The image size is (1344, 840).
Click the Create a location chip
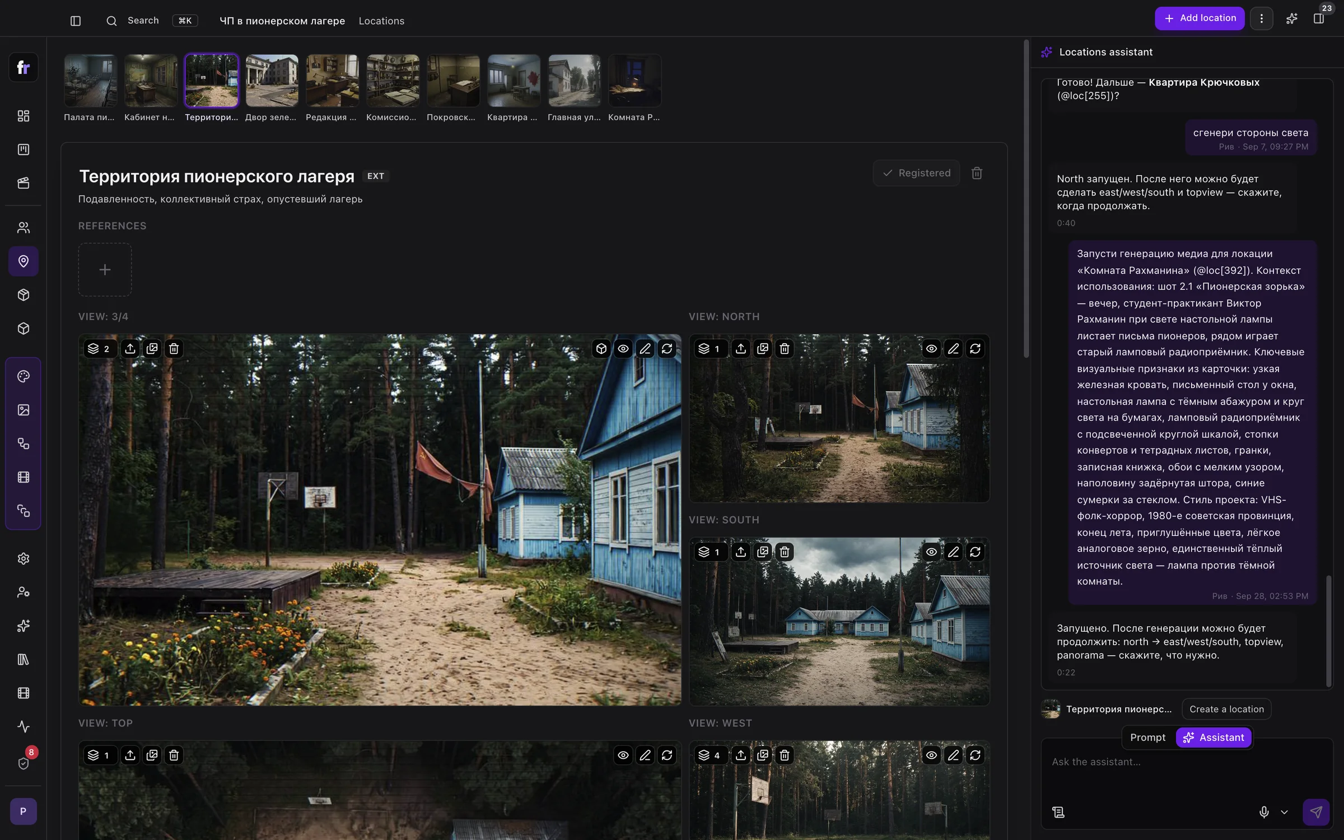tap(1226, 709)
